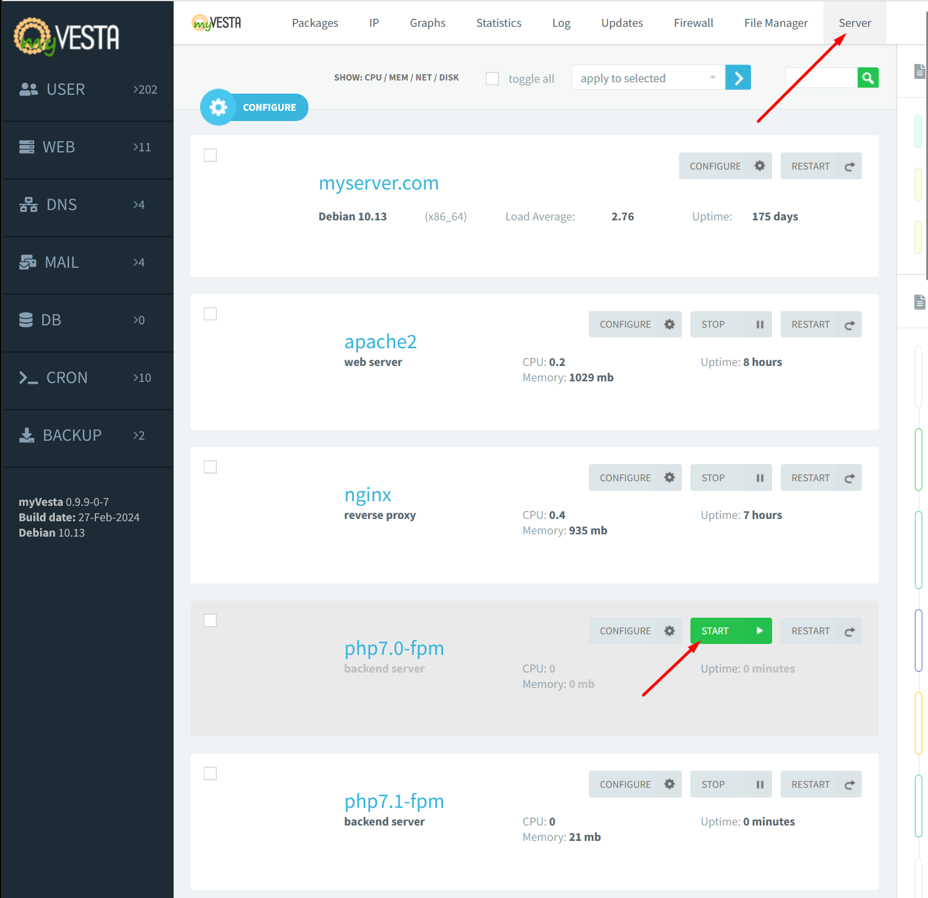Click the pause icon for nginx
928x898 pixels.
coord(760,478)
